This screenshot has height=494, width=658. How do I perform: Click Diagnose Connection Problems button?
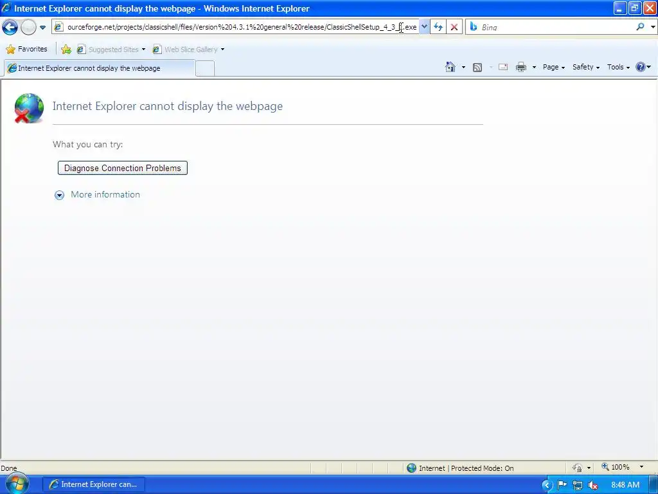pos(123,168)
